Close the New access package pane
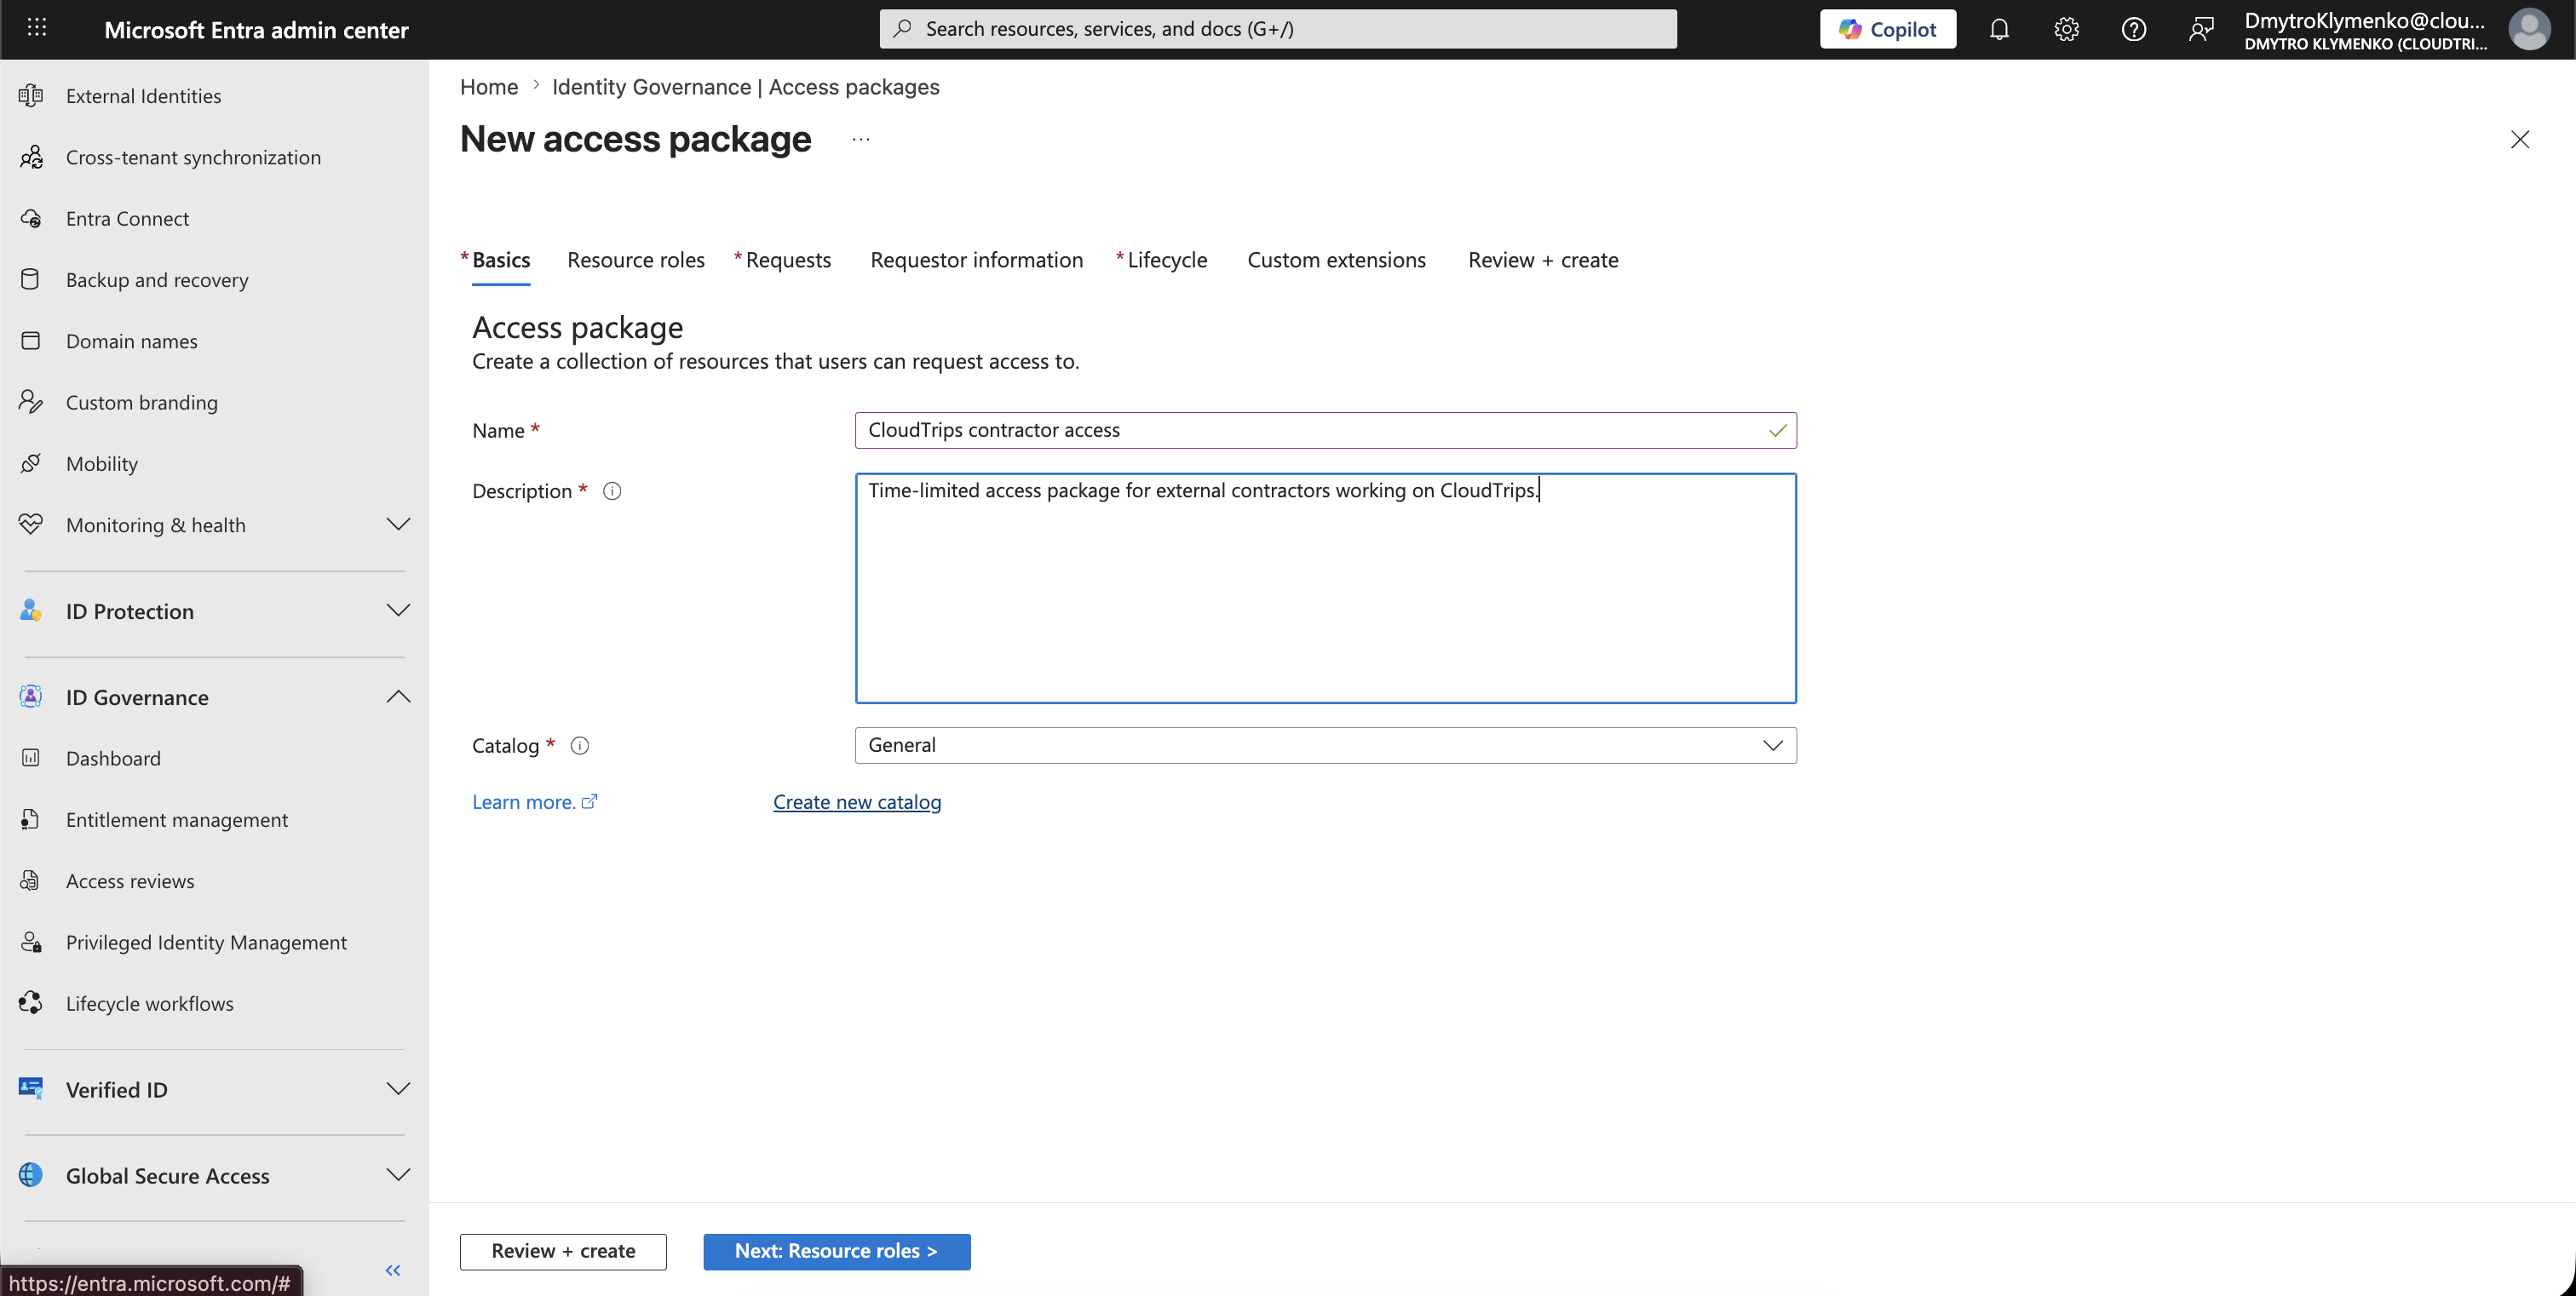This screenshot has width=2576, height=1296. (2520, 139)
